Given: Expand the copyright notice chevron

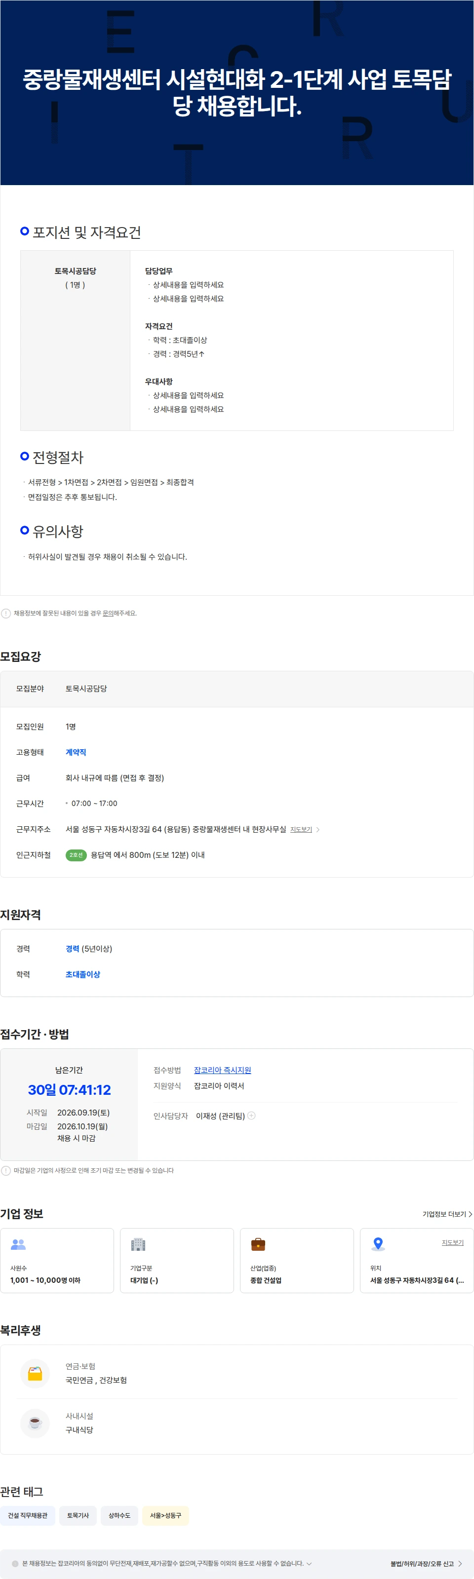Looking at the screenshot, I should 309,1564.
